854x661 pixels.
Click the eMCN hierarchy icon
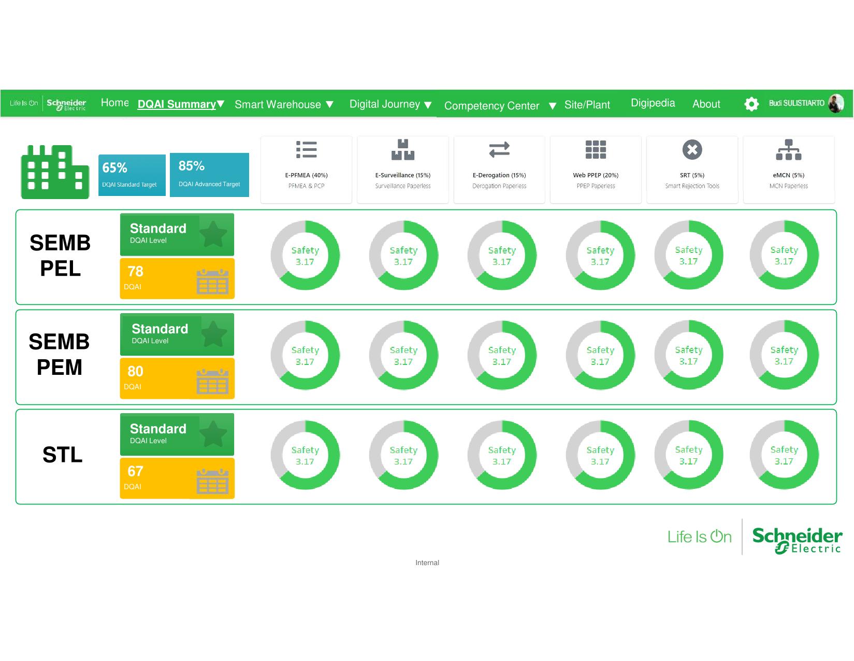(788, 149)
